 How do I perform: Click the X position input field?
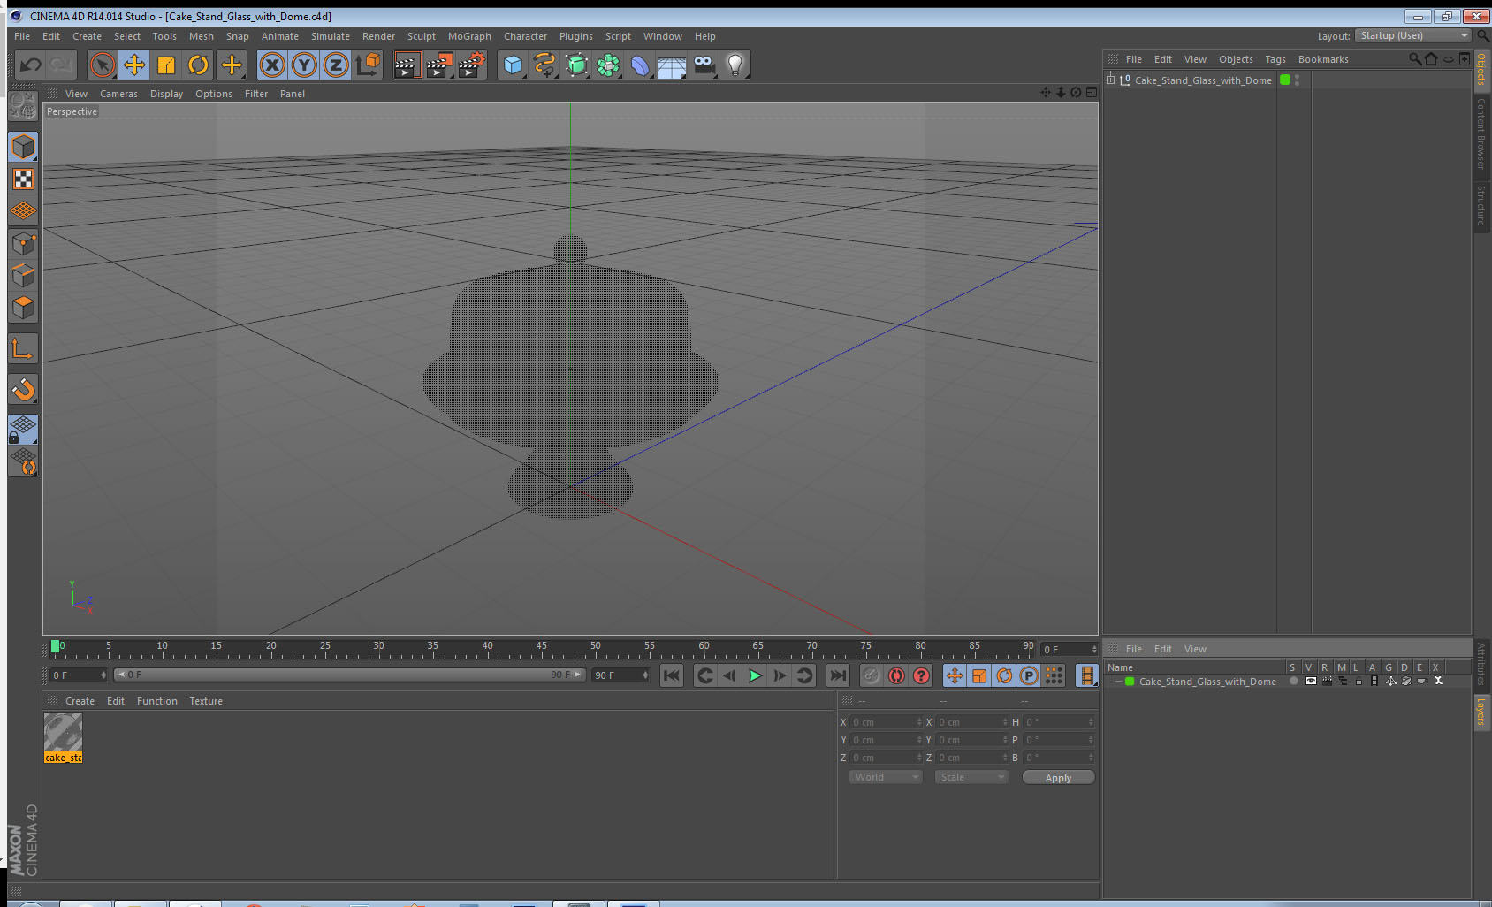click(x=886, y=722)
